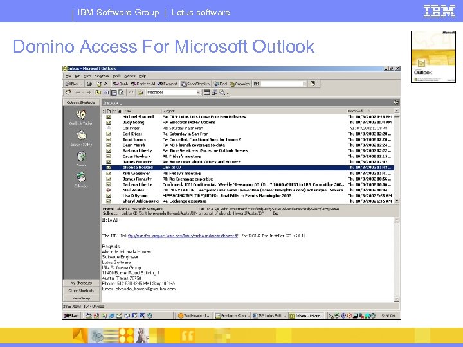Click the Outlook Shortcuts group button

(81, 102)
